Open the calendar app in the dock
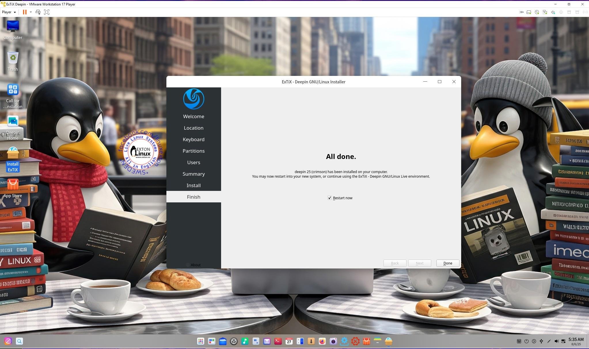The image size is (589, 349). point(289,341)
